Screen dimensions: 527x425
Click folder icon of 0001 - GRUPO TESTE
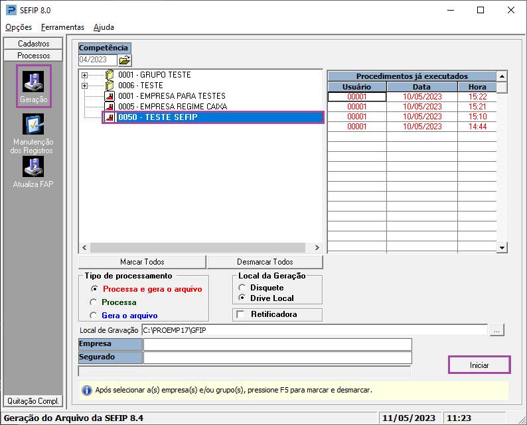click(x=110, y=75)
